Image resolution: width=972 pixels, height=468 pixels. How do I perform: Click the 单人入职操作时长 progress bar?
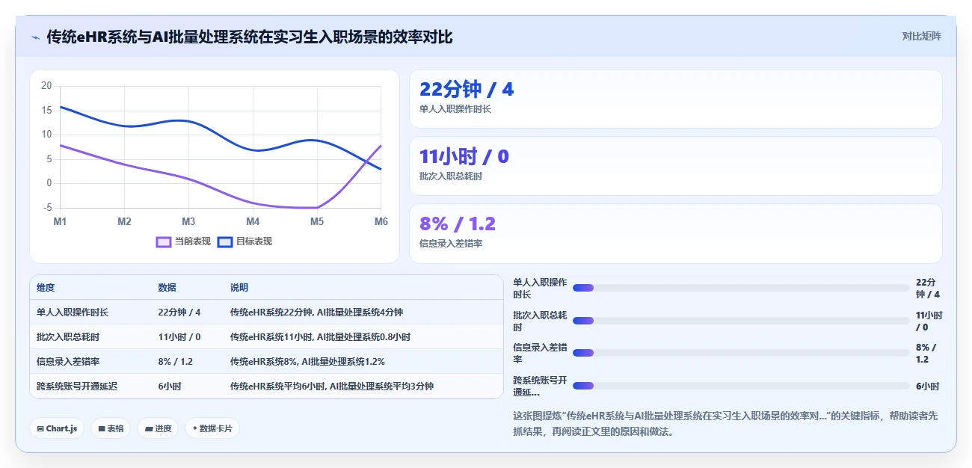click(x=741, y=288)
